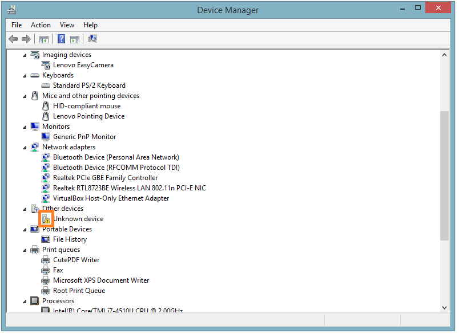Viewport: 459px width, 334px height.
Task: Collapse the Other devices node
Action: 25,209
